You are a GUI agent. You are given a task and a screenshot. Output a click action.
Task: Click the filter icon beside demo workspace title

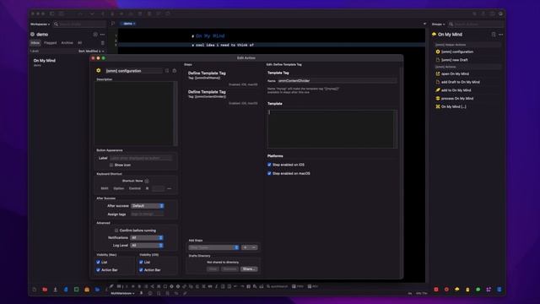click(95, 35)
